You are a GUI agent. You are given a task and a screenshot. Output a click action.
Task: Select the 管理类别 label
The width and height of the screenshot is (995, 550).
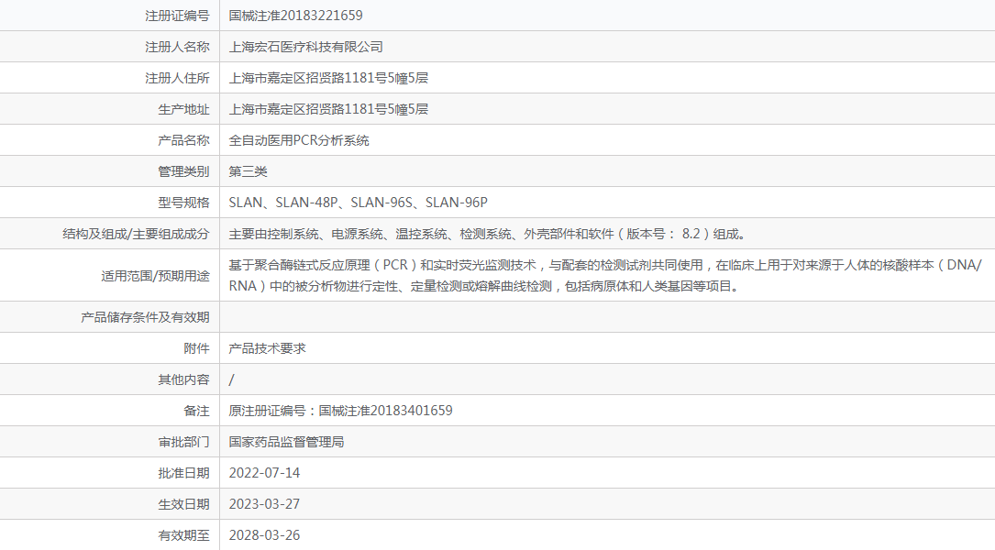(x=183, y=170)
